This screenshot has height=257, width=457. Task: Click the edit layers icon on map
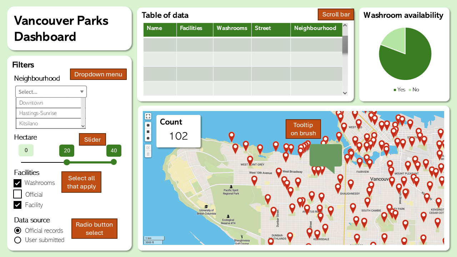coord(148,147)
